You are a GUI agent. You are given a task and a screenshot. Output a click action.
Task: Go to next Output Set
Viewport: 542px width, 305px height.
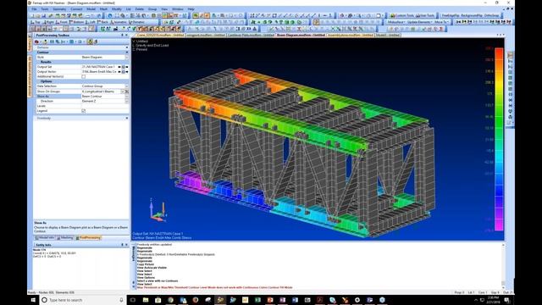coord(126,67)
